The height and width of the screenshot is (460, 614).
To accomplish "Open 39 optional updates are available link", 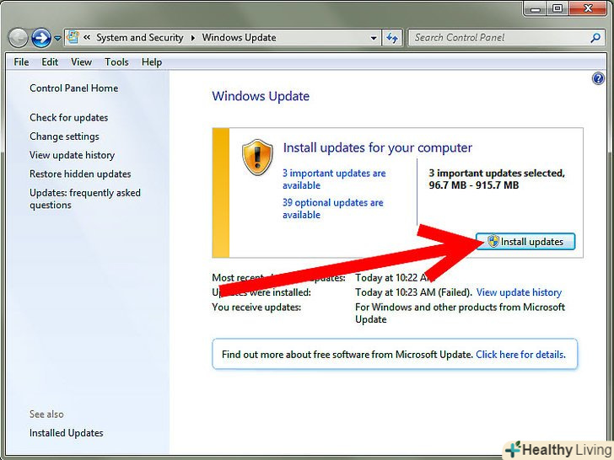I will pyautogui.click(x=333, y=208).
